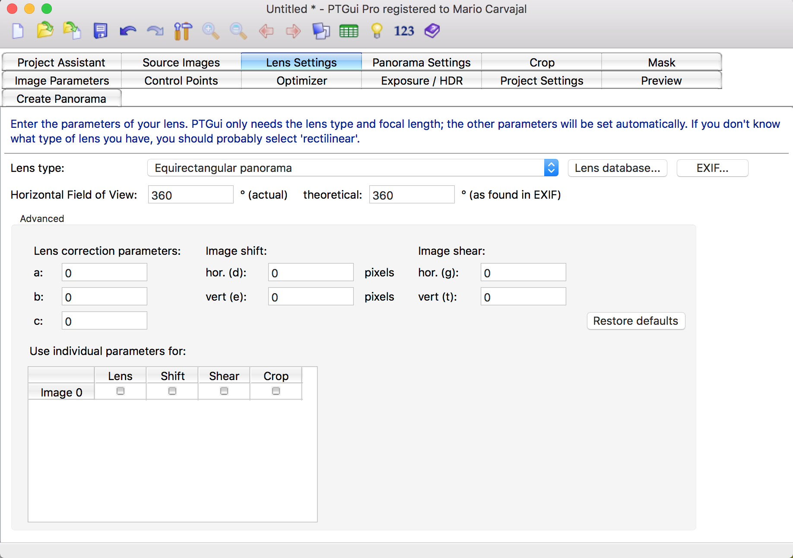
Task: Click the EXIF... button
Action: click(713, 168)
